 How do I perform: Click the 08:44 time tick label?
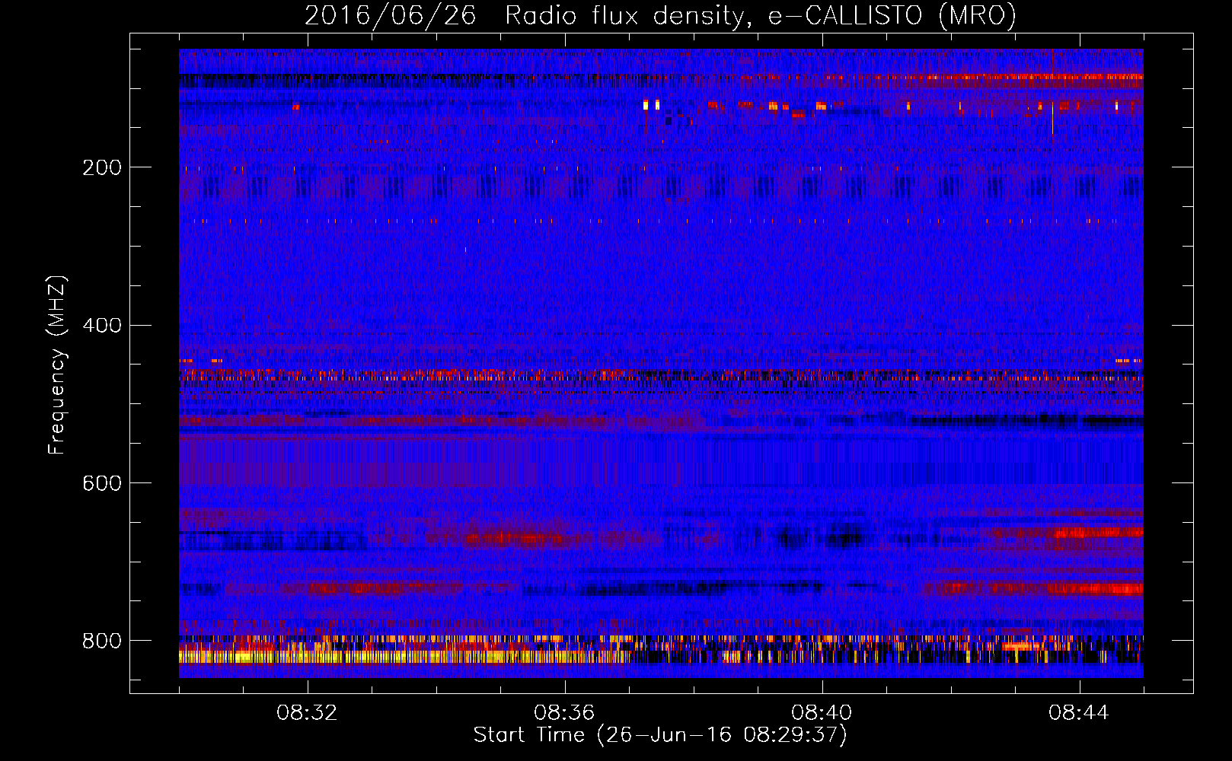pyautogui.click(x=1079, y=713)
